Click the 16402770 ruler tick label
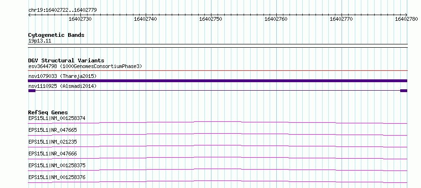This screenshot has height=188, width=421. 341,19
